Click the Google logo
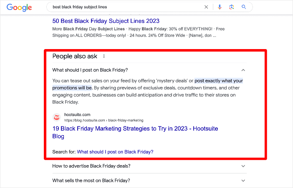Screen dimensions: 293x188 [x=19, y=7]
